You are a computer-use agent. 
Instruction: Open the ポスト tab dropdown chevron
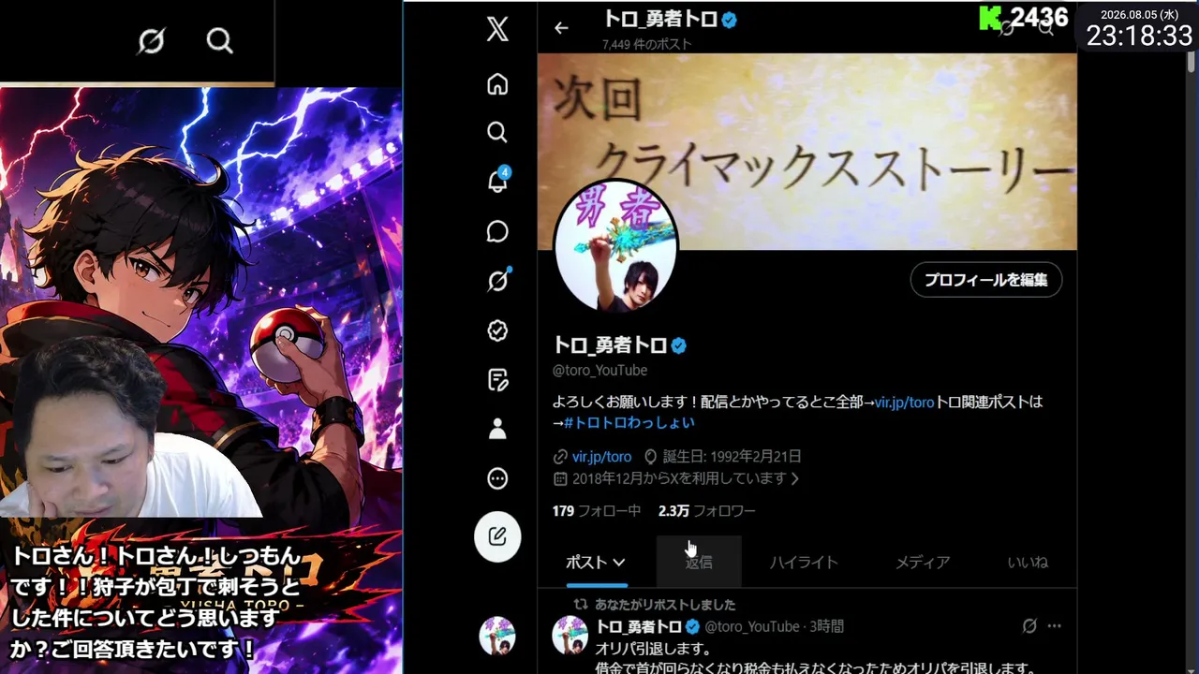point(619,563)
